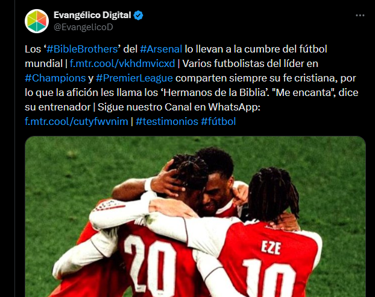Click tweet text 'Sigue nuestro Canal en WhatsApp'
Image resolution: width=375 pixels, height=297 pixels.
(x=179, y=107)
